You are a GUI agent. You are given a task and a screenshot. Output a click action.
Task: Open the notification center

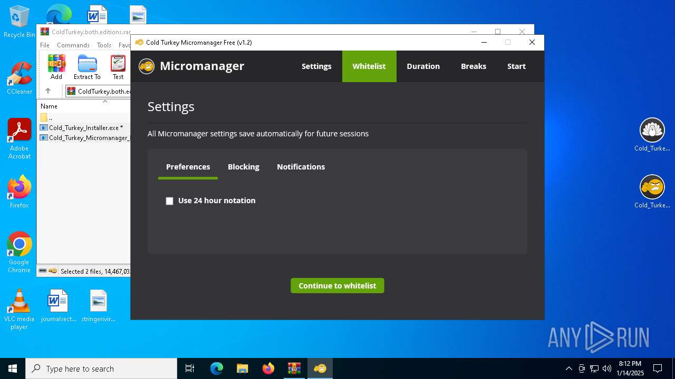[658, 368]
